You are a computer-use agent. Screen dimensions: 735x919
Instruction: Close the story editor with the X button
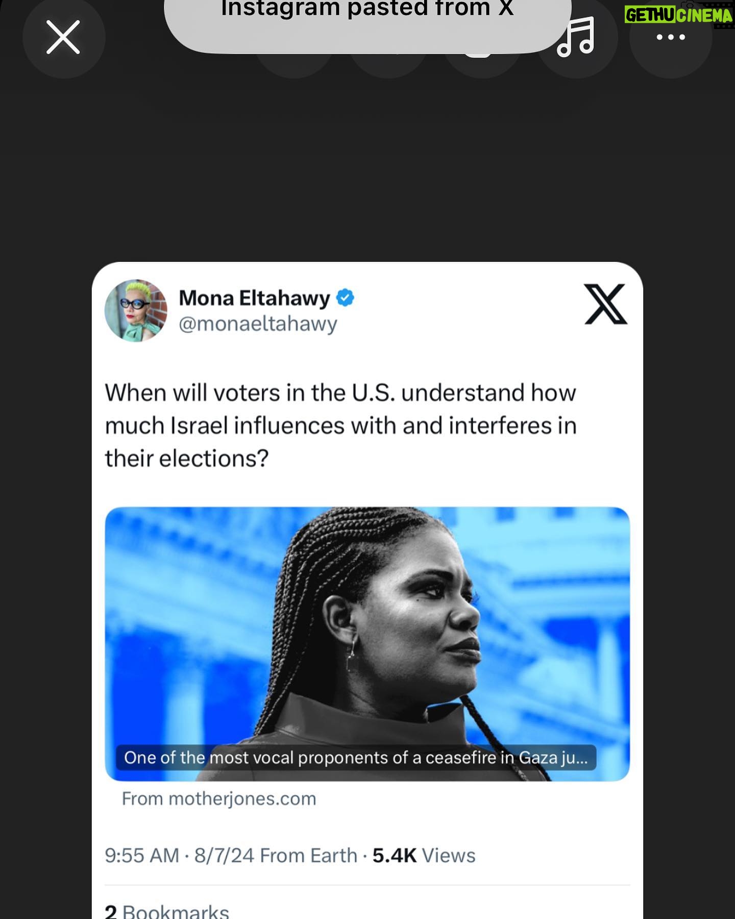tap(63, 37)
